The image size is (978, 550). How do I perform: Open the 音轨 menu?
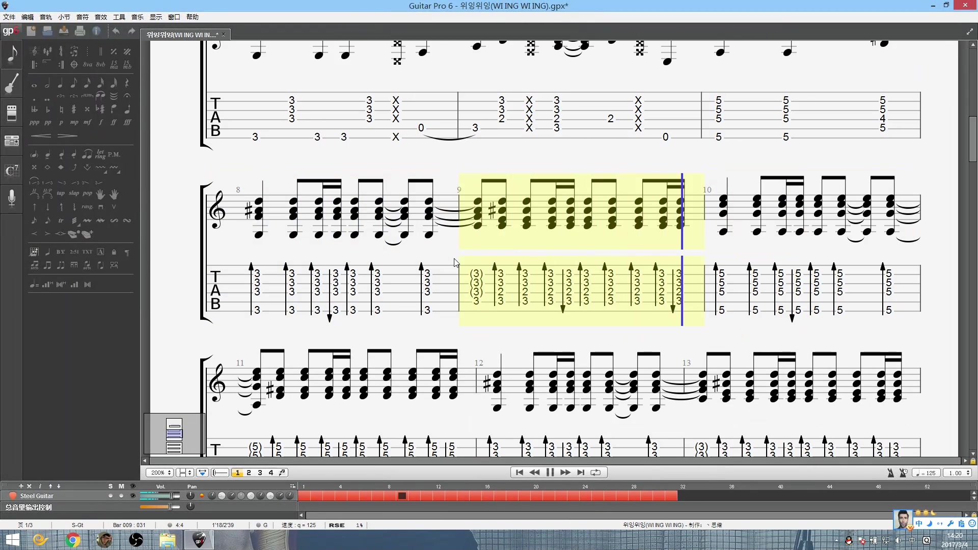[46, 17]
